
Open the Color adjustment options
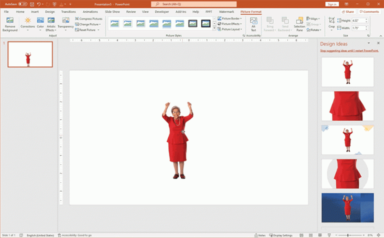(x=40, y=24)
